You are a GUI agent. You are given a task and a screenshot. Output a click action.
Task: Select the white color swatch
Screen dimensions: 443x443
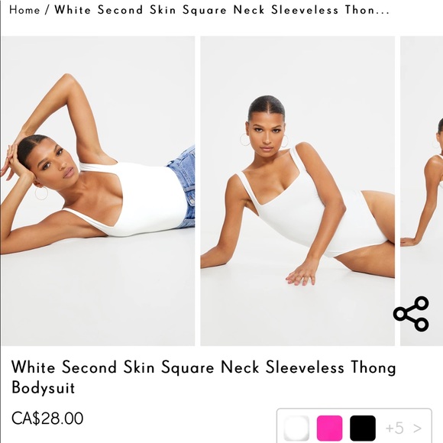coord(296,428)
